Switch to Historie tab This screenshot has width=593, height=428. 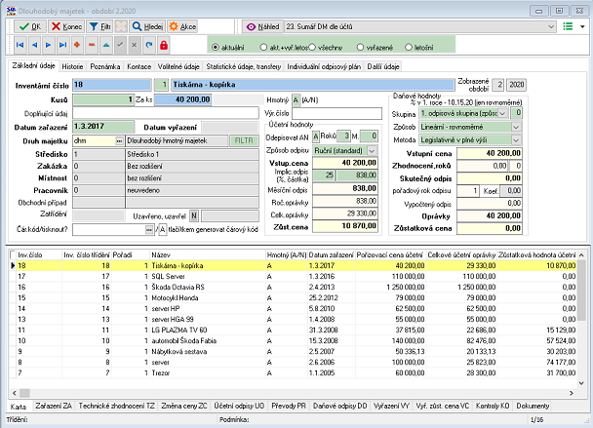coord(72,66)
